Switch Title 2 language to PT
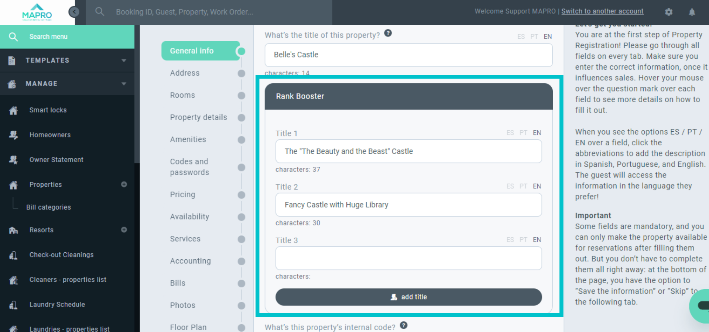Viewport: 709px width, 332px height. tap(523, 186)
